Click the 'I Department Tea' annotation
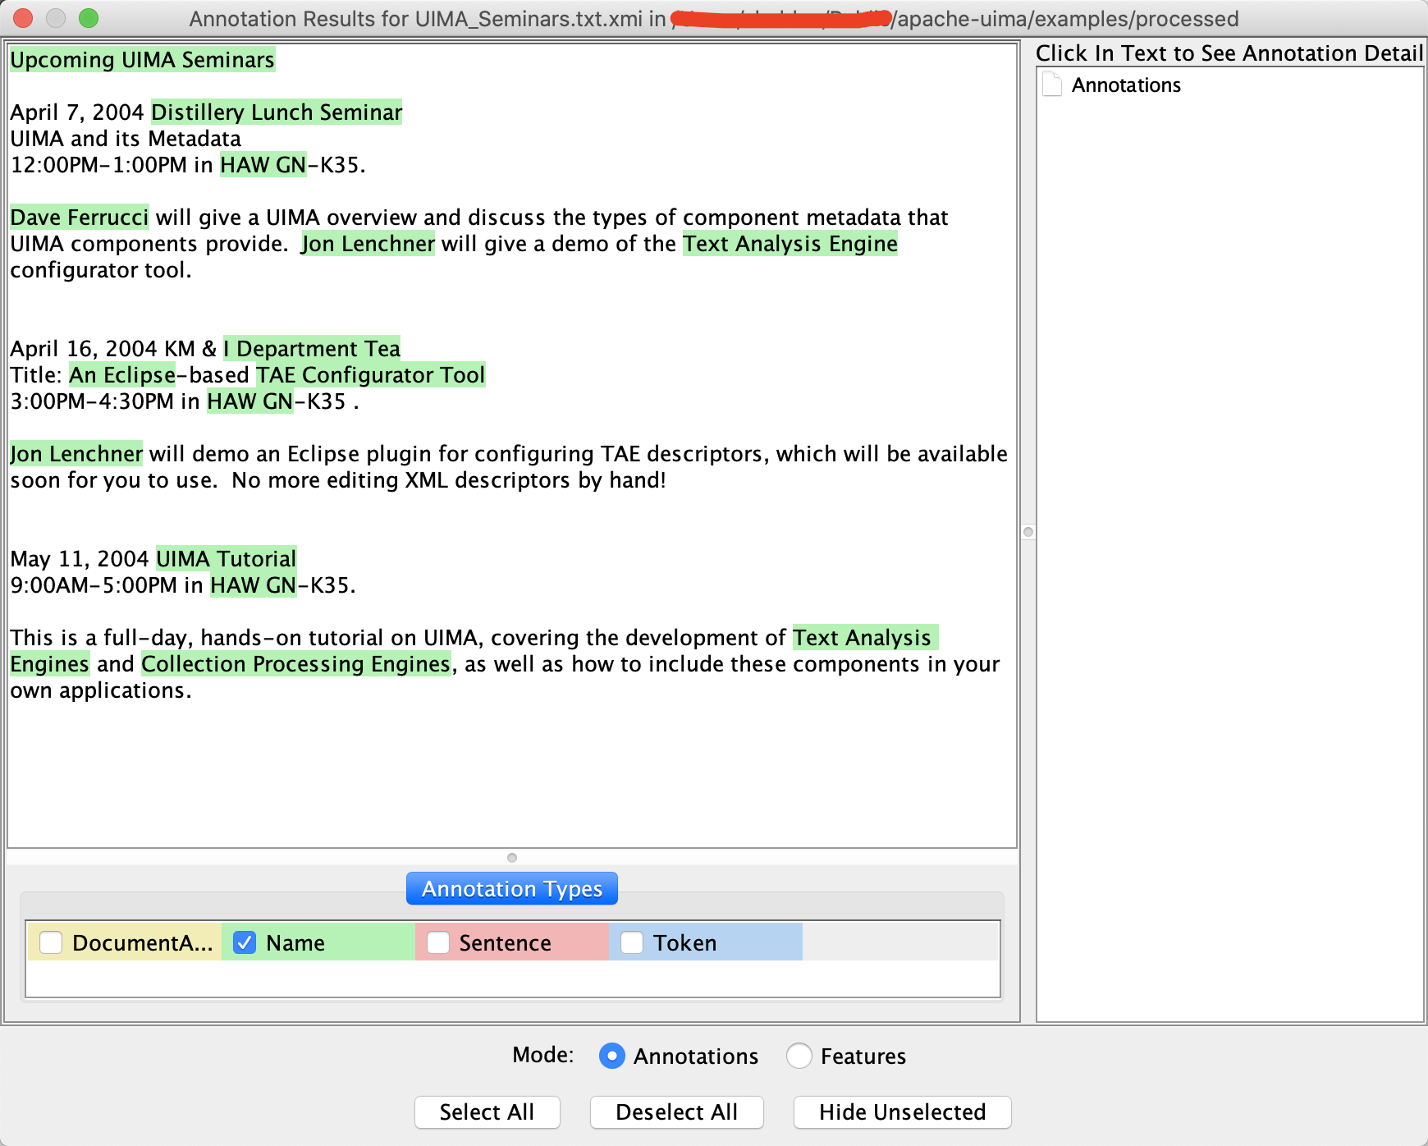 coord(312,349)
